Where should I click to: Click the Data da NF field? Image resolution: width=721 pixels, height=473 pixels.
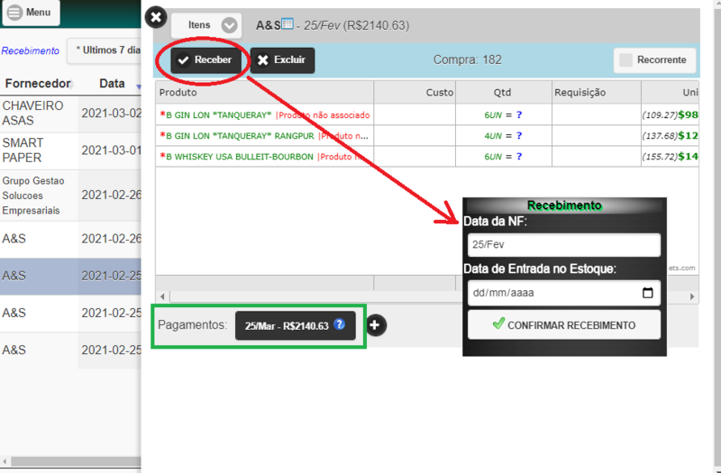[564, 244]
